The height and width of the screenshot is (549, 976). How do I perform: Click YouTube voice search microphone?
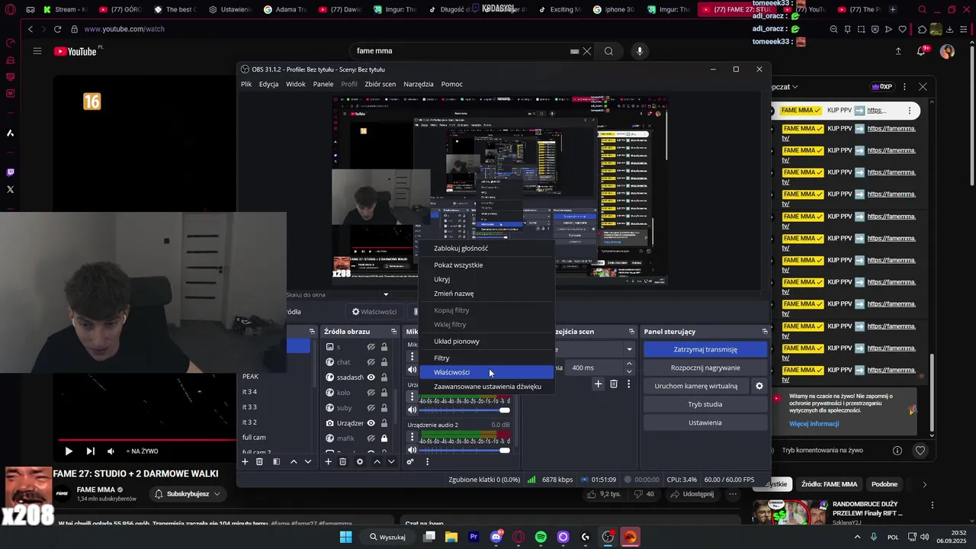(640, 51)
